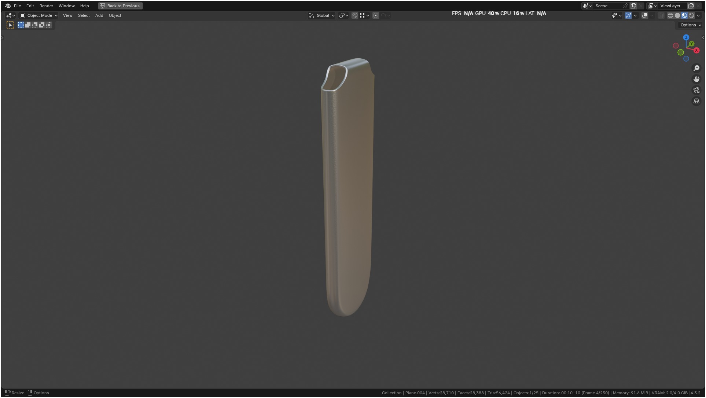706x398 pixels.
Task: Click the 4.3.2 version number
Action: point(695,393)
